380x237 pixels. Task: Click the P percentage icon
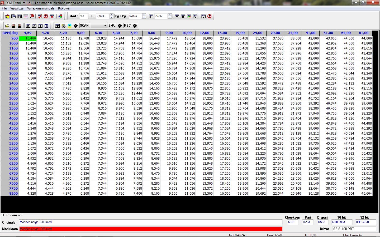pos(151,16)
